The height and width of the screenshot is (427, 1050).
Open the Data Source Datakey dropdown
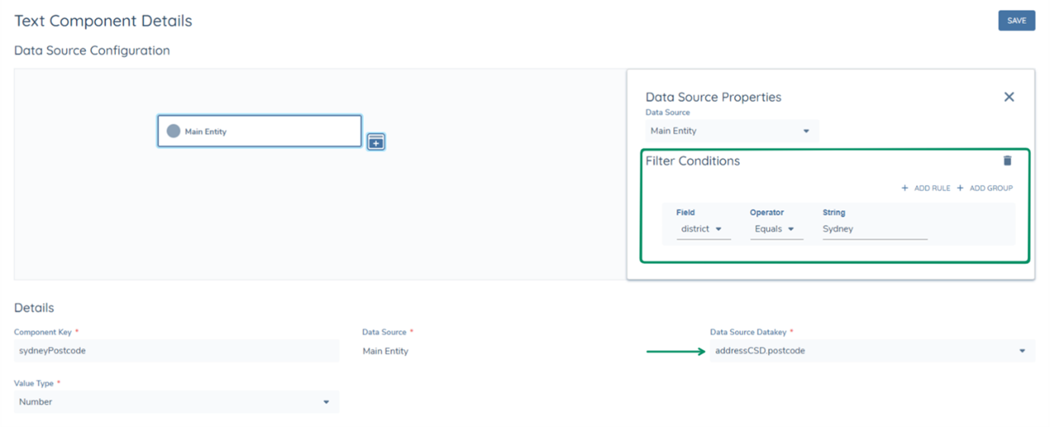click(871, 351)
